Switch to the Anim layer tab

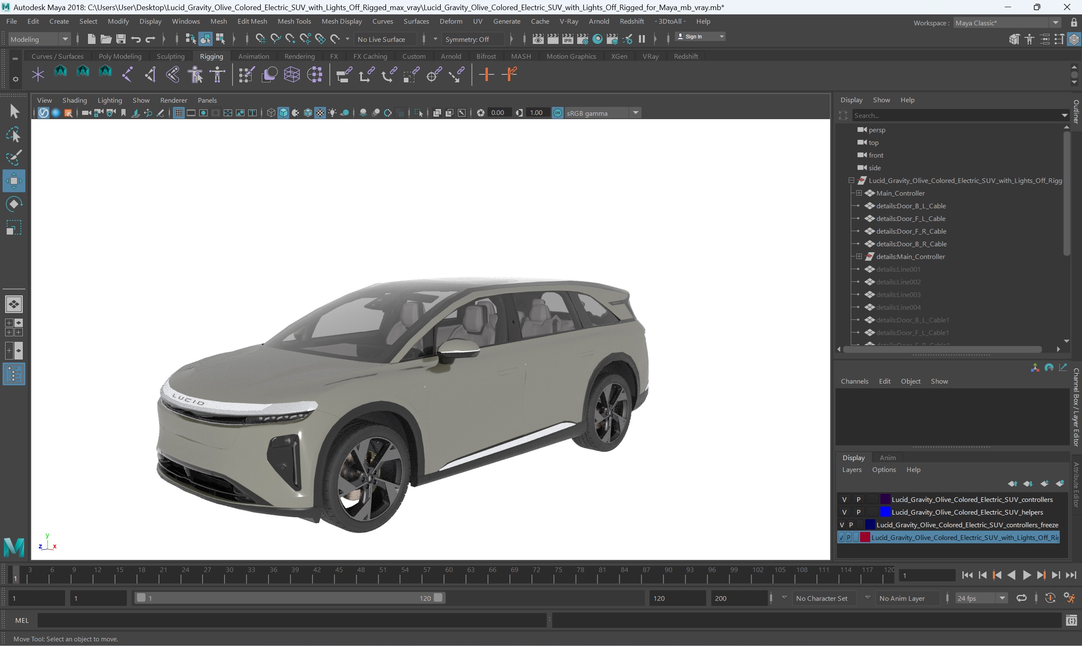pyautogui.click(x=888, y=458)
